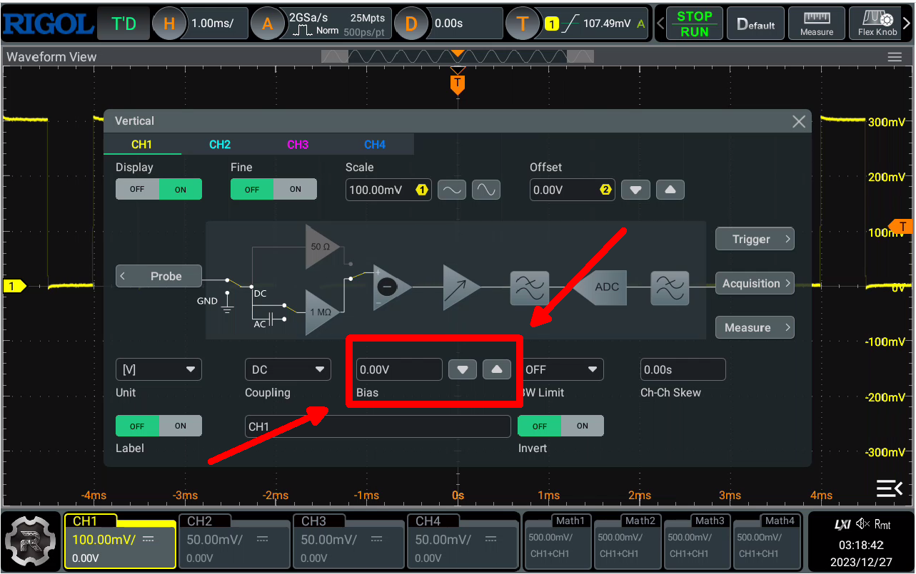This screenshot has width=916, height=574.
Task: Select the CH1 channel tile
Action: click(x=120, y=541)
